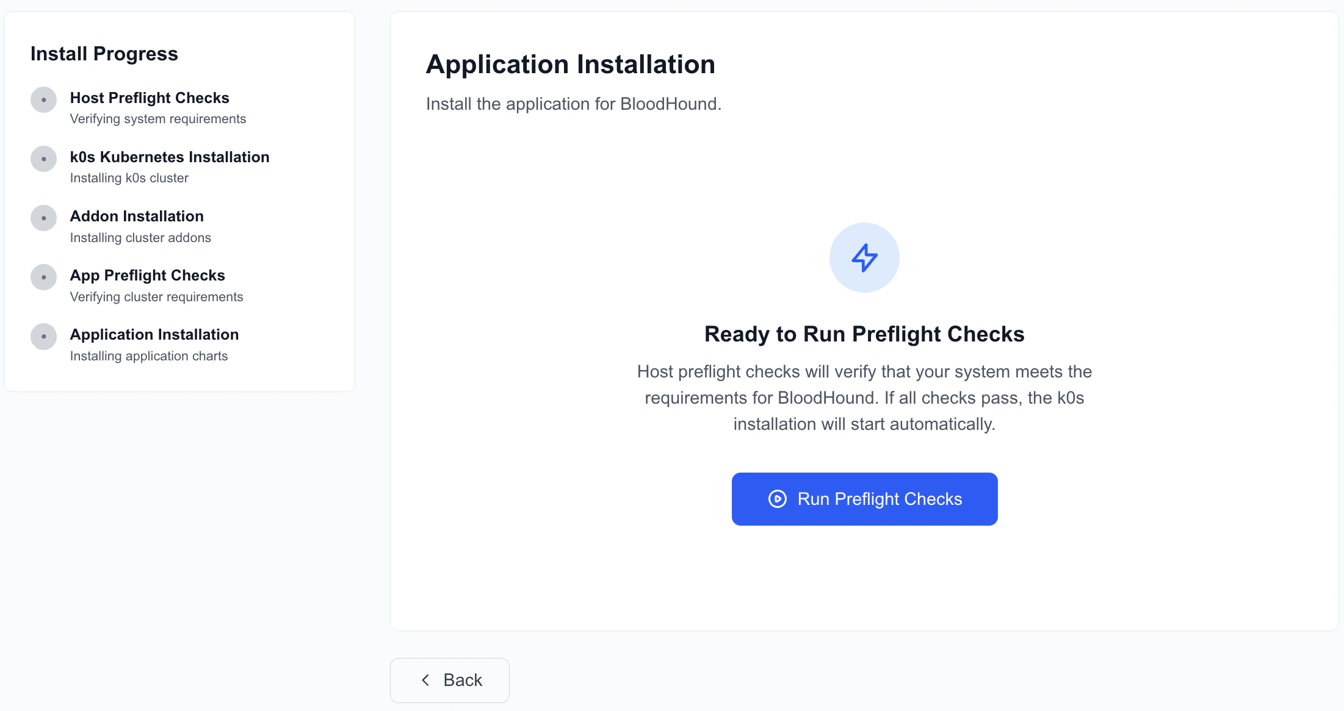Click the k0s Kubernetes Installation step status dot

(44, 159)
